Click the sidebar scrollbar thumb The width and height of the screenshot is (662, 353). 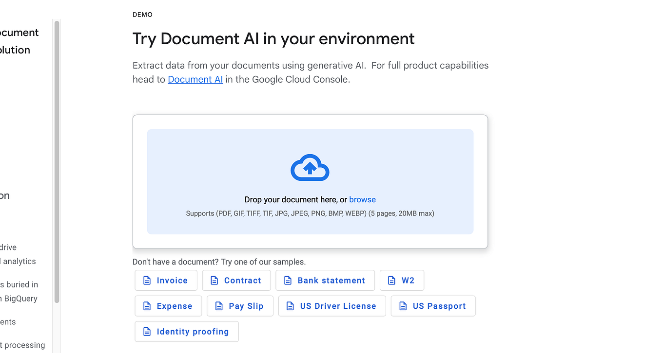point(57,160)
